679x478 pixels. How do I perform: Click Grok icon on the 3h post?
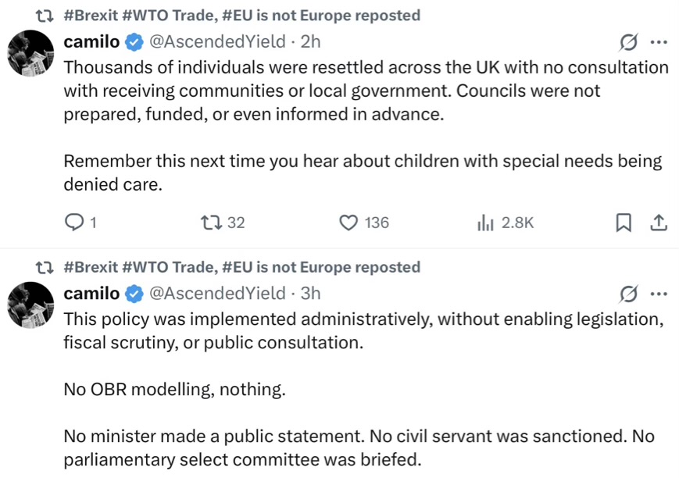(x=628, y=294)
